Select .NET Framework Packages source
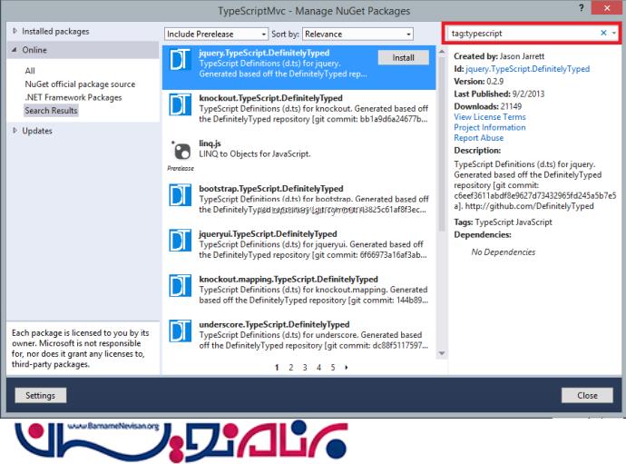Screen dimensions: 626x464 tap(73, 97)
